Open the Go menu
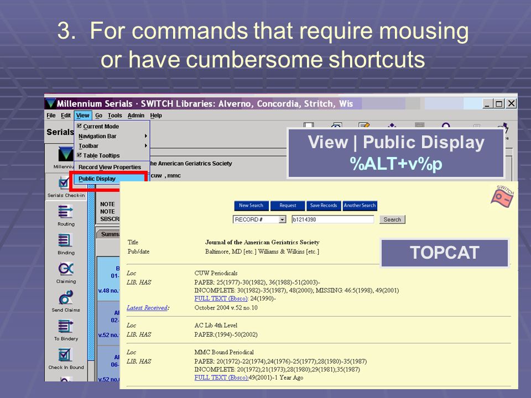This screenshot has height=398, width=531. point(98,116)
